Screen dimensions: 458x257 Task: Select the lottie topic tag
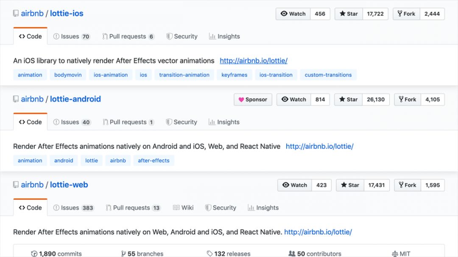point(92,160)
